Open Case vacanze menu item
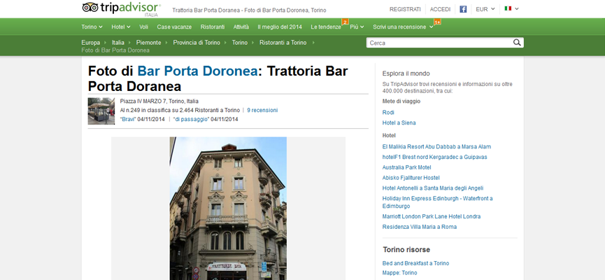 coord(174,27)
